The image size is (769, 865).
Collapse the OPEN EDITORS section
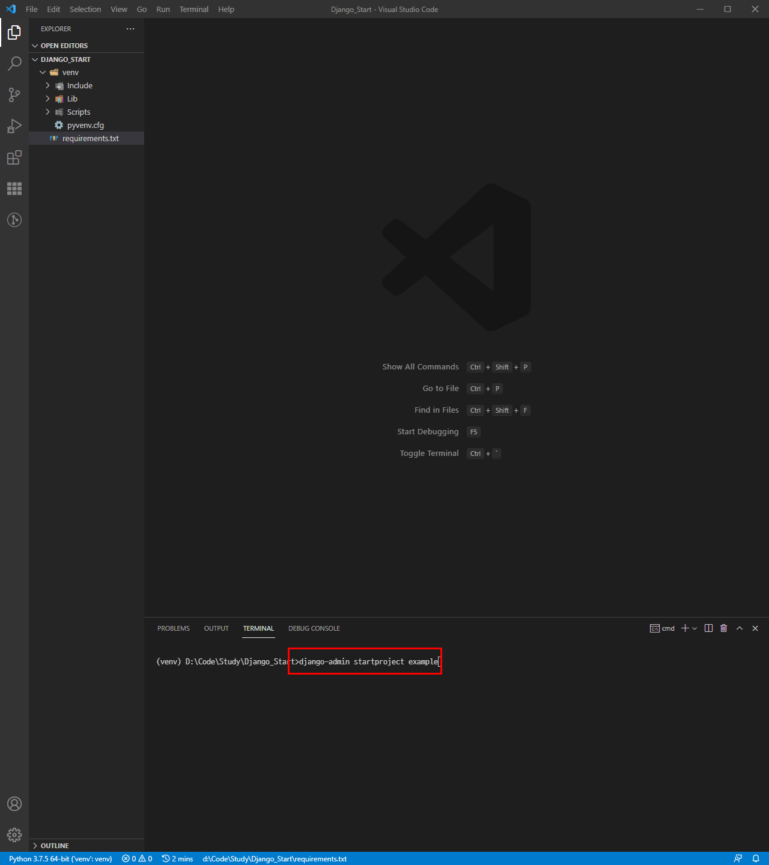click(x=87, y=46)
